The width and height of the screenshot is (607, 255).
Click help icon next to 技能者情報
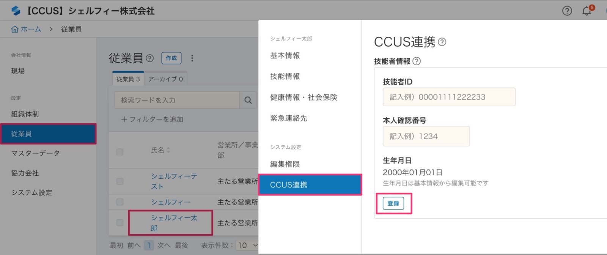pyautogui.click(x=417, y=61)
